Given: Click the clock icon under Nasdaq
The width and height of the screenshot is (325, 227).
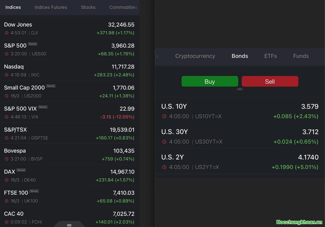Looking at the screenshot, I should pyautogui.click(x=6, y=75).
